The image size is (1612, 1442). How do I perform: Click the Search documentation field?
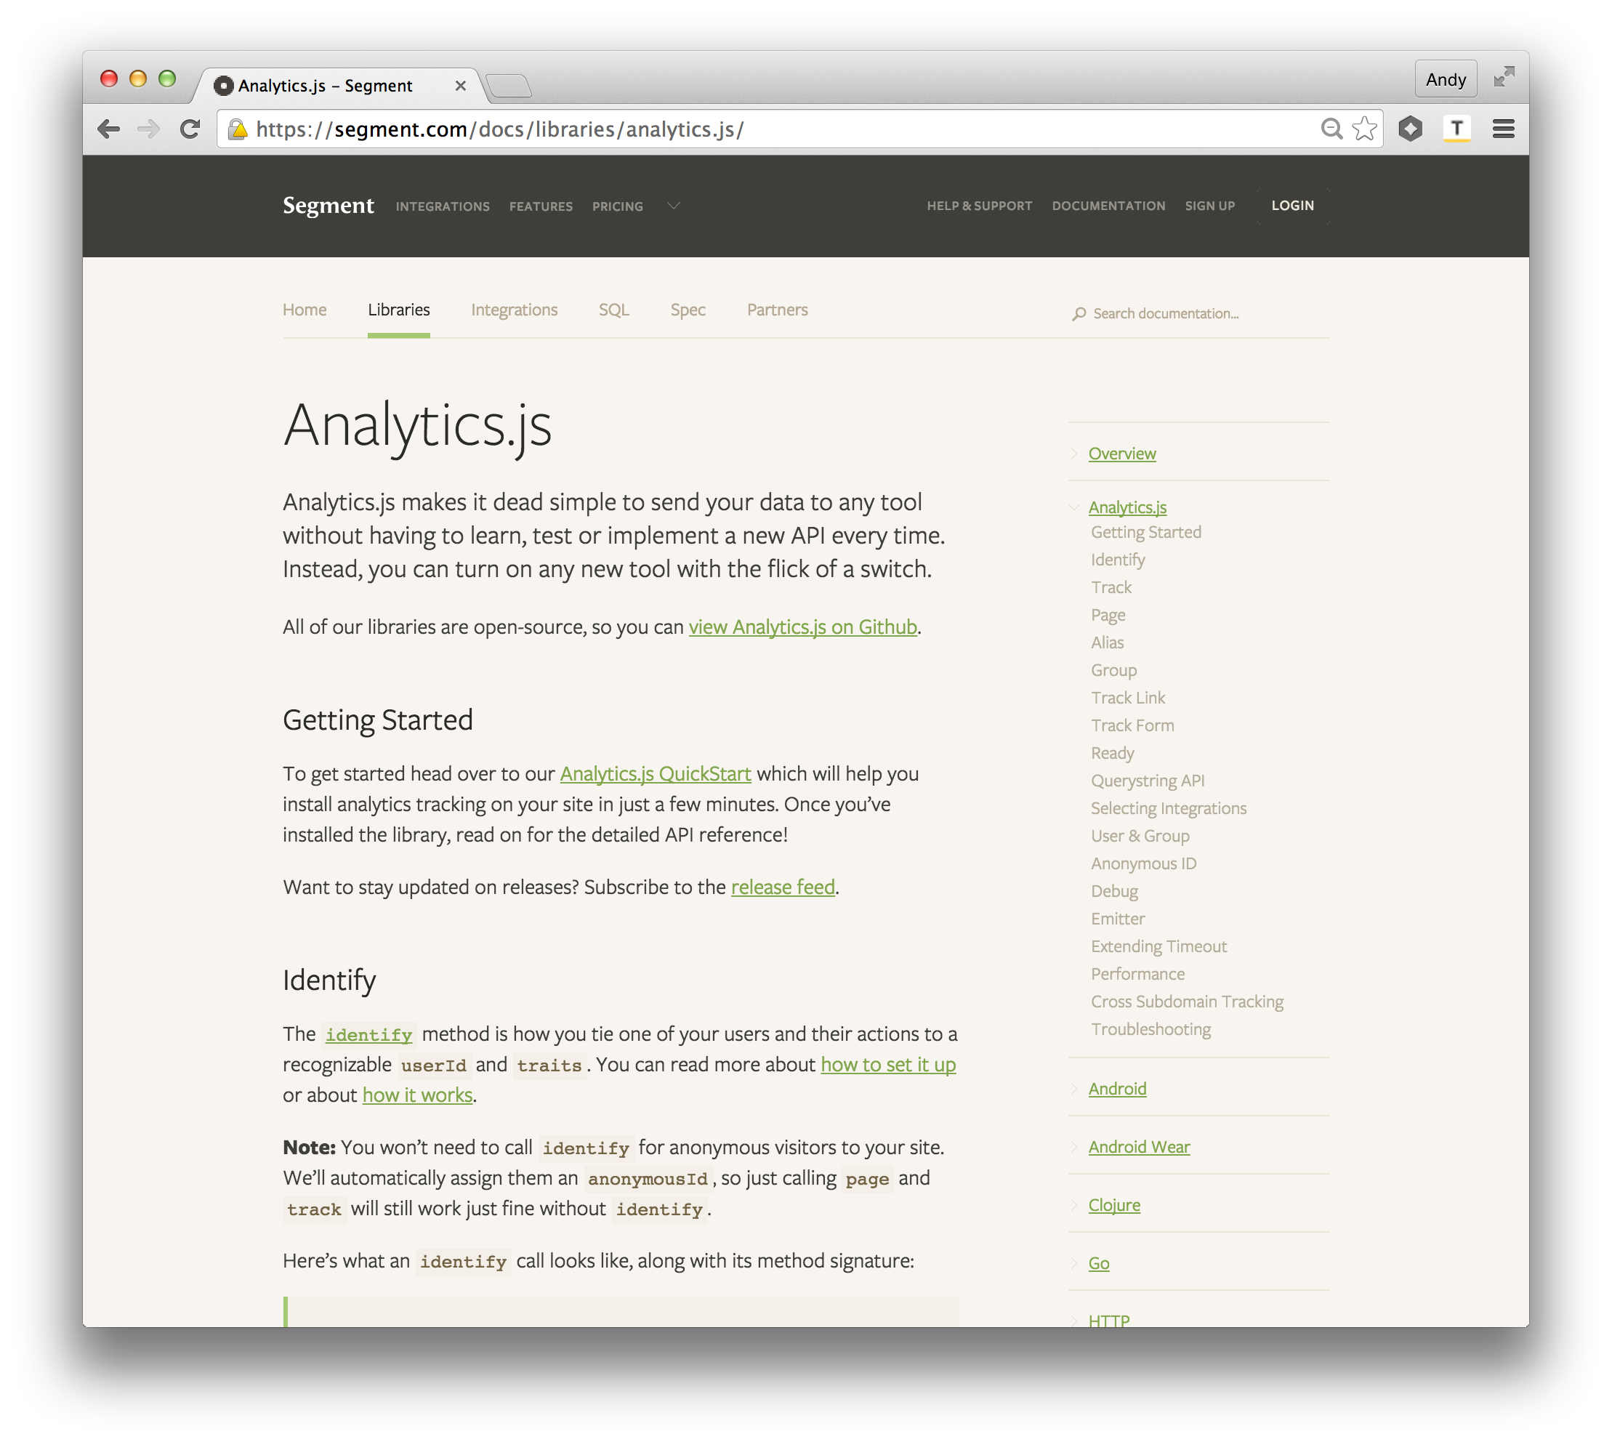pyautogui.click(x=1188, y=314)
